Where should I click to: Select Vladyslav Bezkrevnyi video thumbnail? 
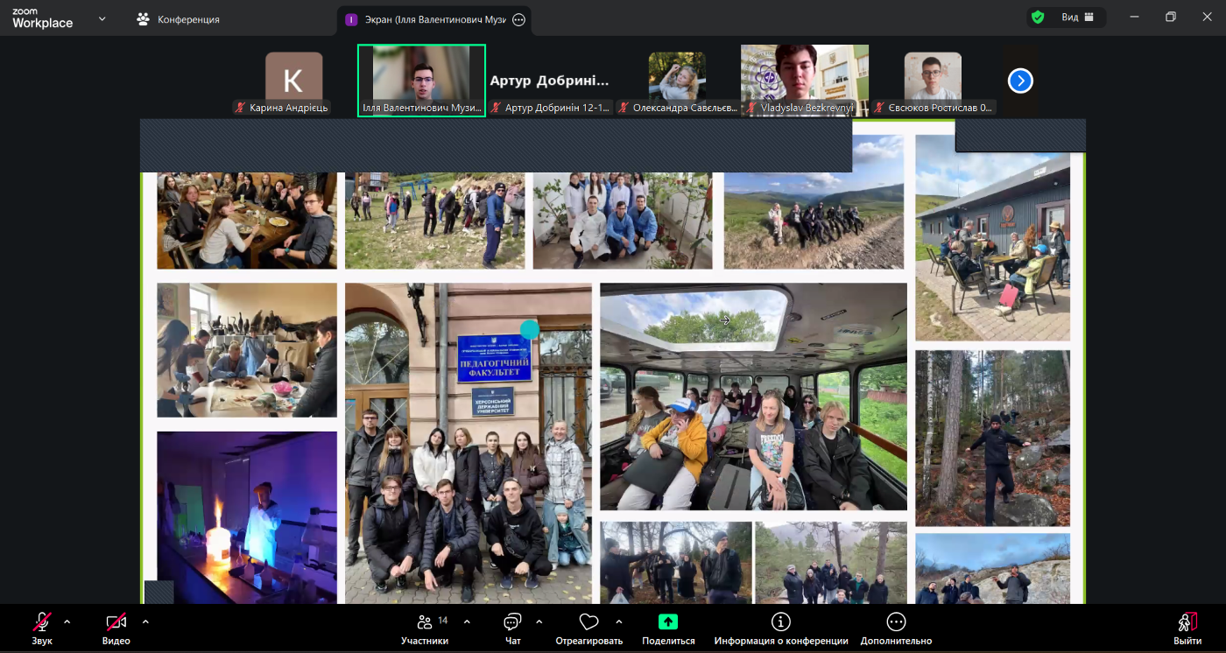(x=805, y=81)
